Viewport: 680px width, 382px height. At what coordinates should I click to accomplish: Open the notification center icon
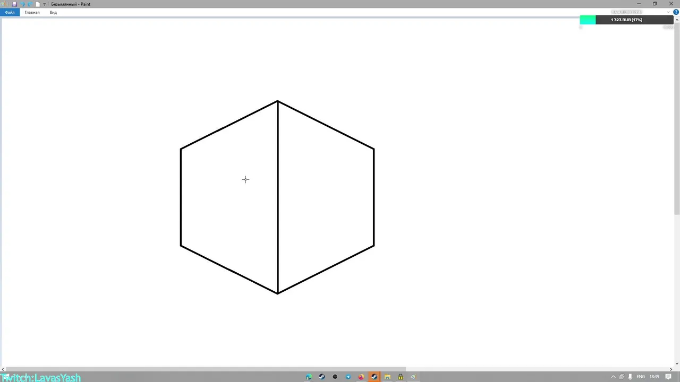668,377
